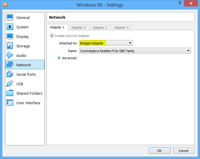200x159 pixels.
Task: Open the USB plug icon
Action: coord(10,83)
